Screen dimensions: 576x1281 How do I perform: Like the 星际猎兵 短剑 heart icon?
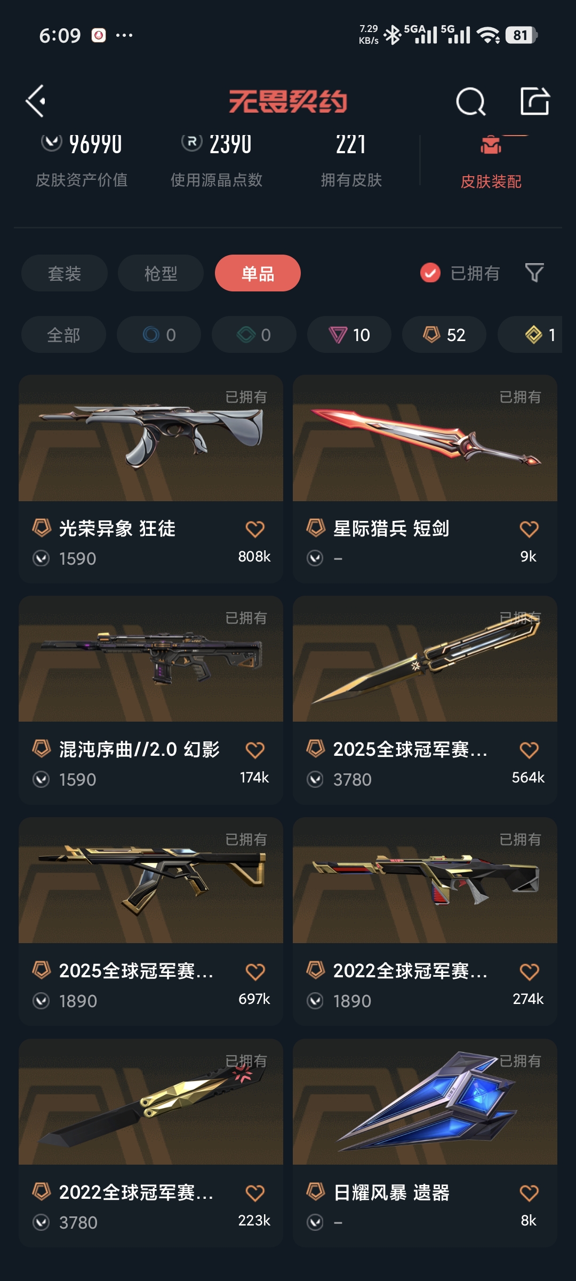point(529,529)
